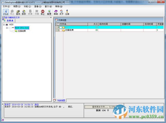166x123 pixels.
Task: Check the checkbox in list row 0
Action: coord(61,27)
